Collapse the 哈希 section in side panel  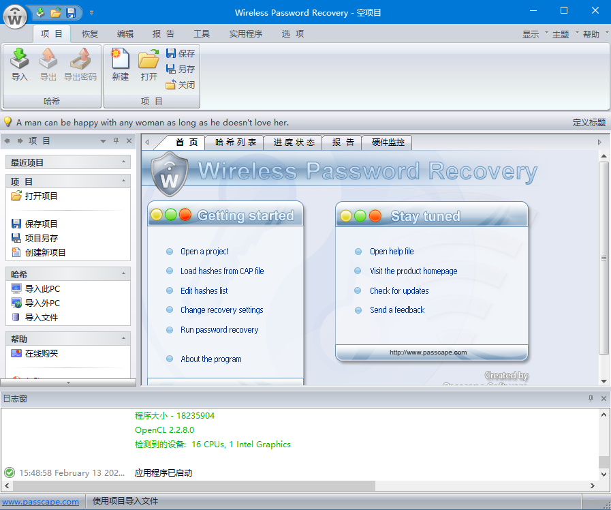click(123, 273)
